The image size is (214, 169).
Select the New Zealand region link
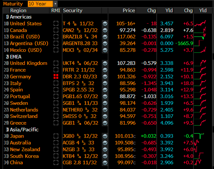(x=25, y=149)
